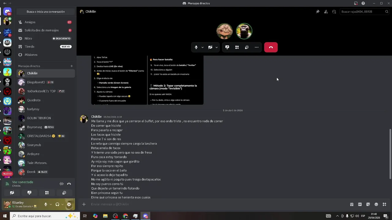Disconnect via phone icon in Voz conectada panel
Viewport: 392px width, 220px height.
tap(69, 184)
